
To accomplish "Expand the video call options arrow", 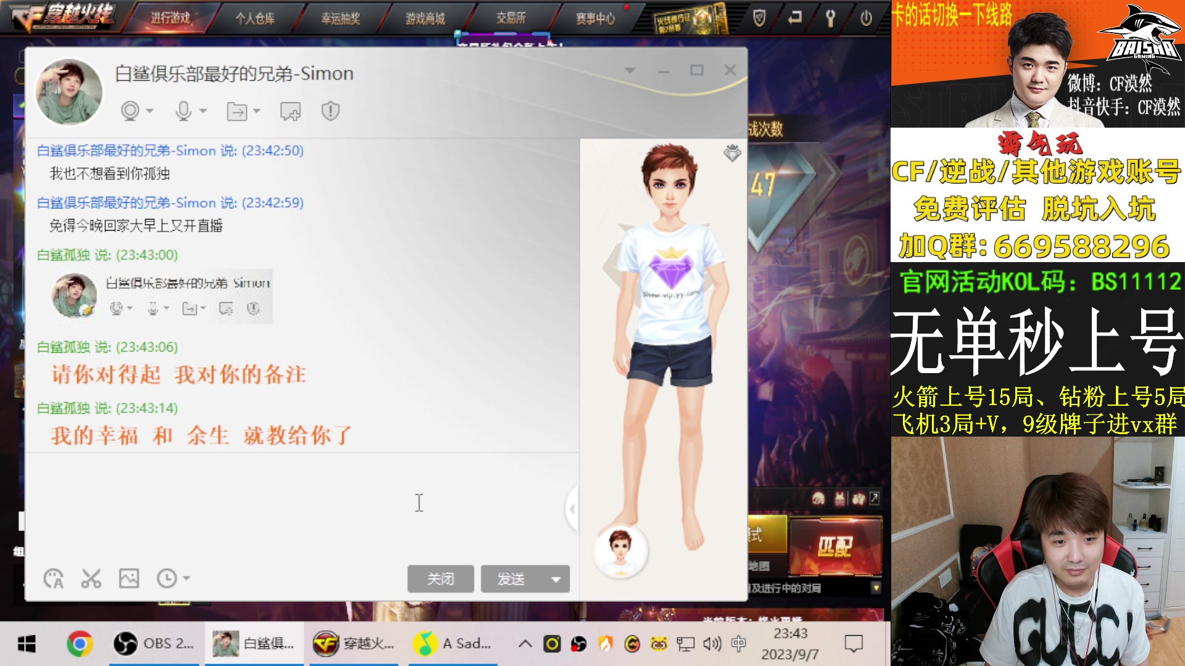I will pos(150,111).
